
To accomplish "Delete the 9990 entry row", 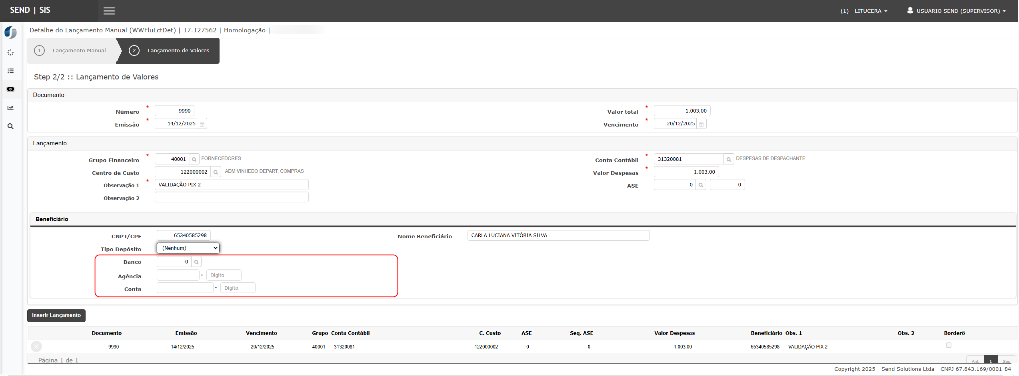I will coord(36,346).
